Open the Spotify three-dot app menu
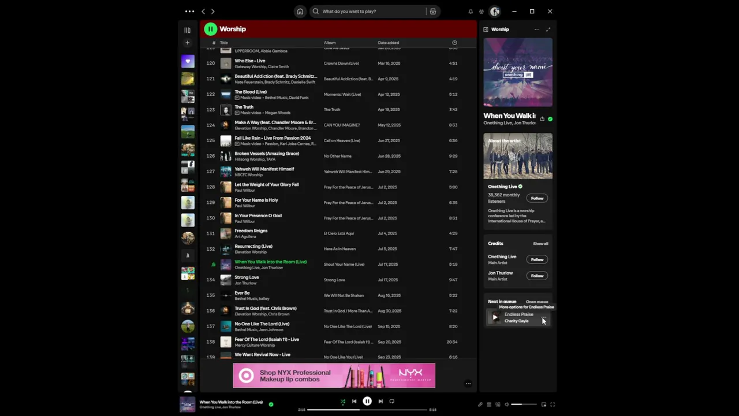The height and width of the screenshot is (416, 739). tap(189, 11)
